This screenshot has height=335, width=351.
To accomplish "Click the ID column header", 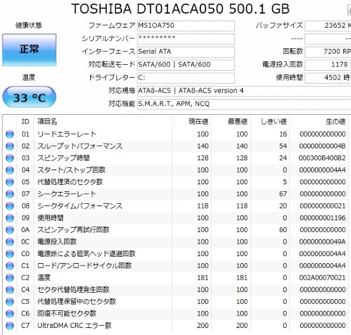I will click(25, 121).
